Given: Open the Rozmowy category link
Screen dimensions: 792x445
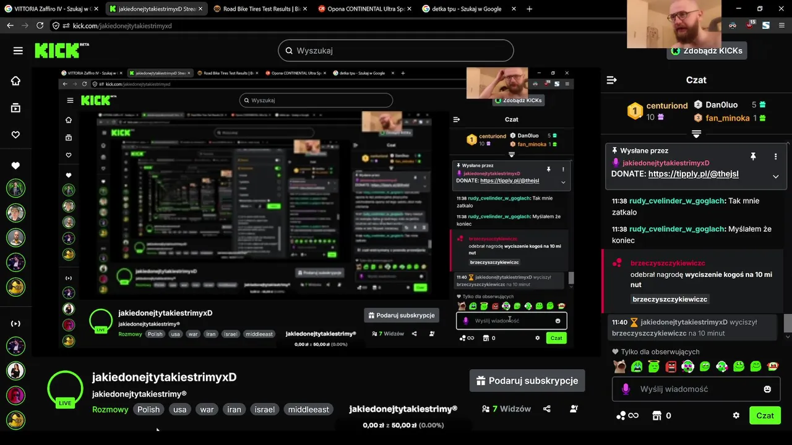Looking at the screenshot, I should (x=110, y=409).
